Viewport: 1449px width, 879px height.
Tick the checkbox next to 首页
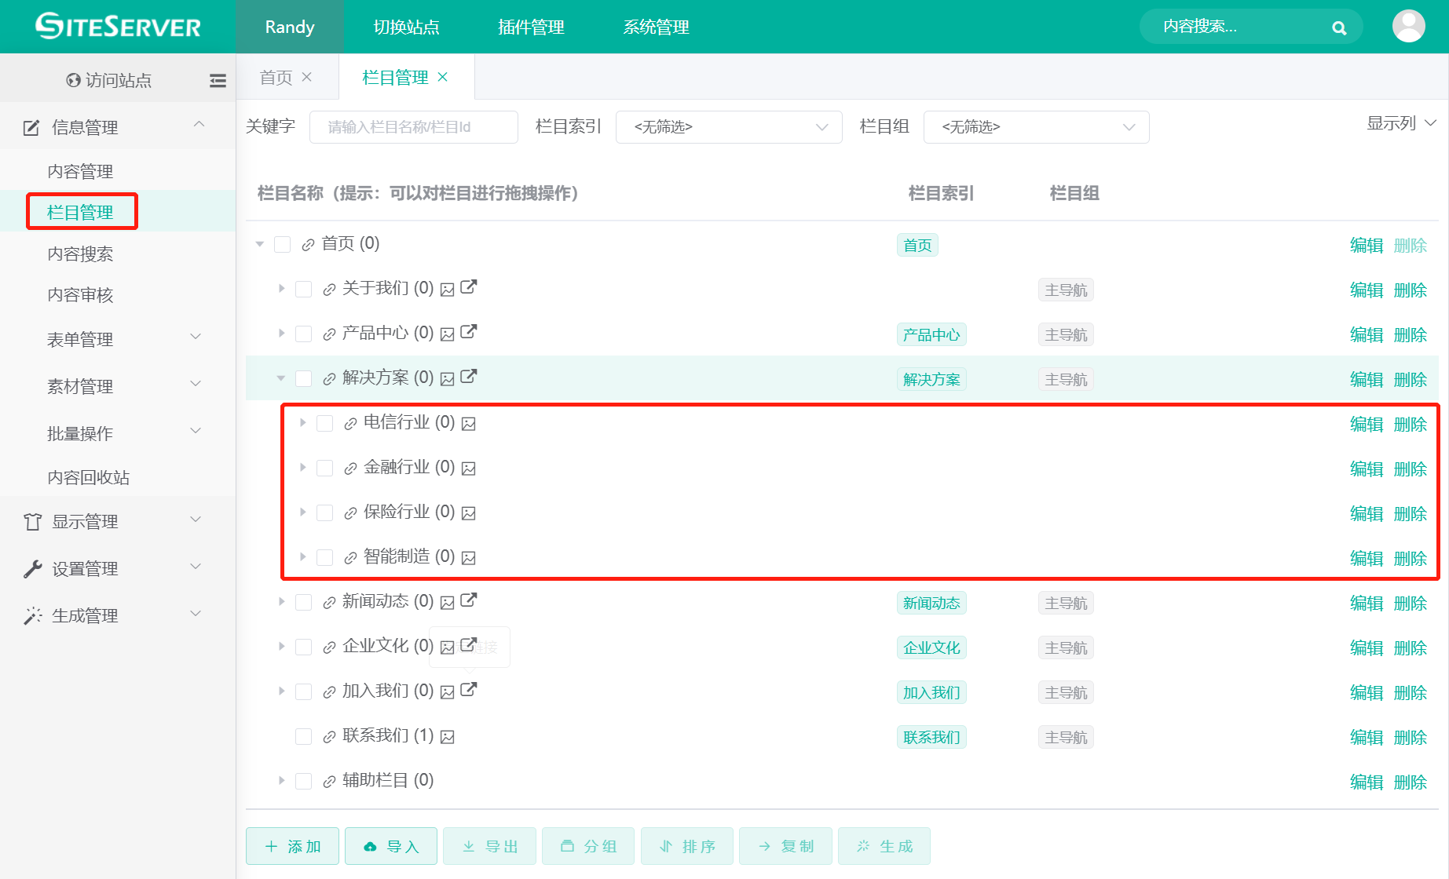[282, 244]
